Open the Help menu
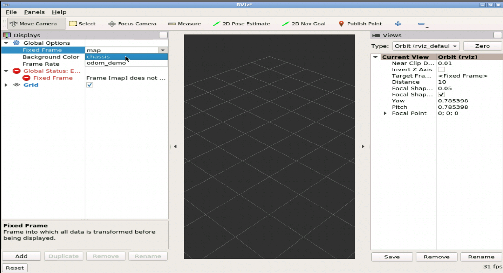 click(x=59, y=12)
